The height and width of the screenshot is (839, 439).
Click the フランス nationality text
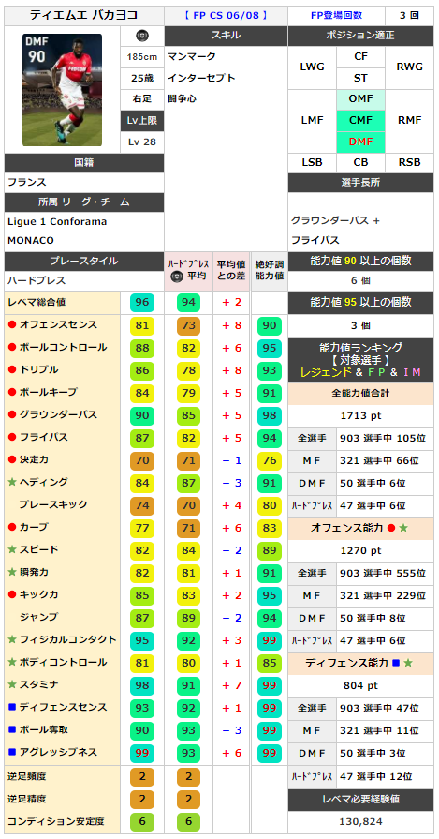pyautogui.click(x=27, y=183)
